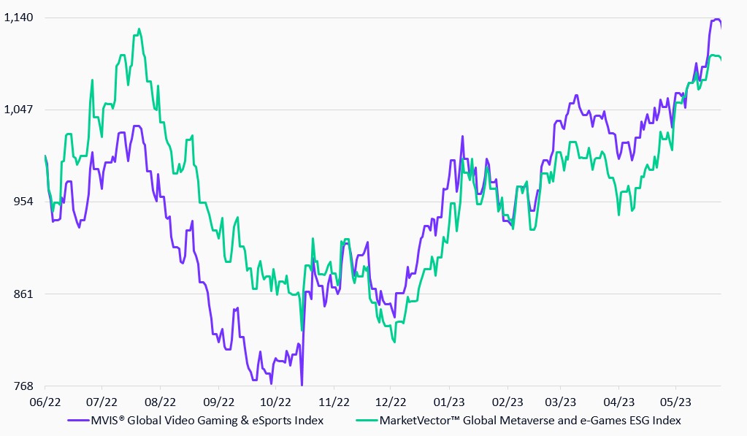Click the purple legend line swatch
This screenshot has height=436, width=747.
click(x=76, y=420)
